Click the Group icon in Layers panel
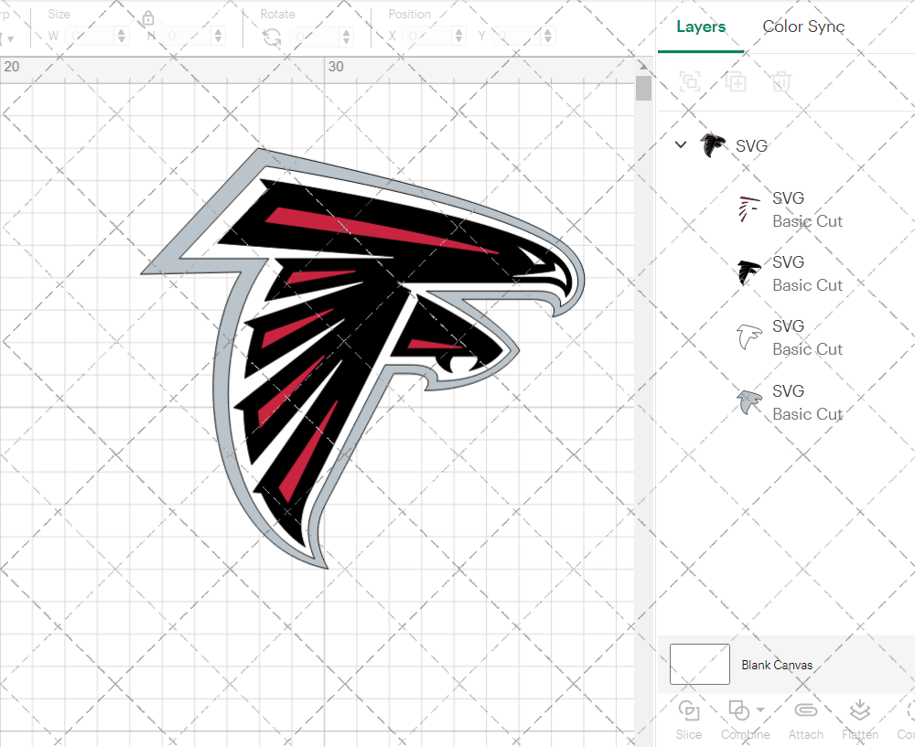 (690, 81)
